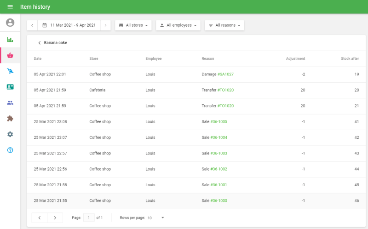The height and width of the screenshot is (229, 368).
Task: Click the Adjustment column header
Action: [295, 58]
